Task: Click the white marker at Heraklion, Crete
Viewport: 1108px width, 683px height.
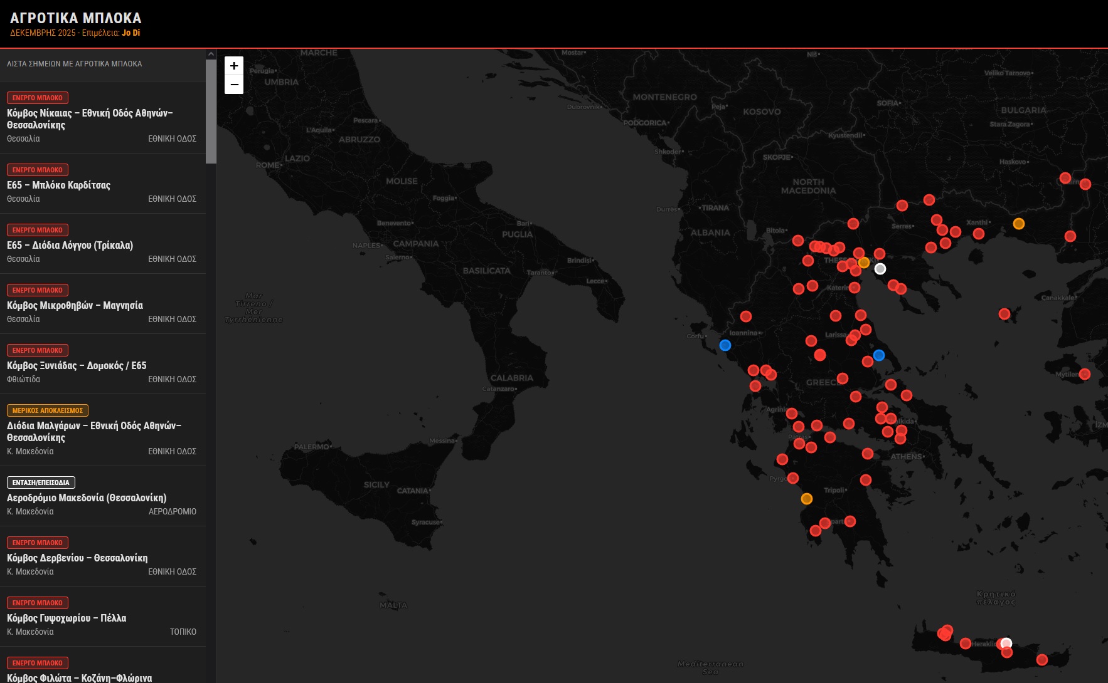Action: point(1006,644)
